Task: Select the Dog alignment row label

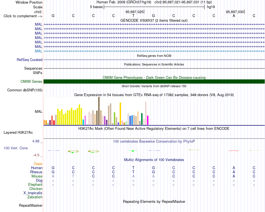Action: pos(39,181)
